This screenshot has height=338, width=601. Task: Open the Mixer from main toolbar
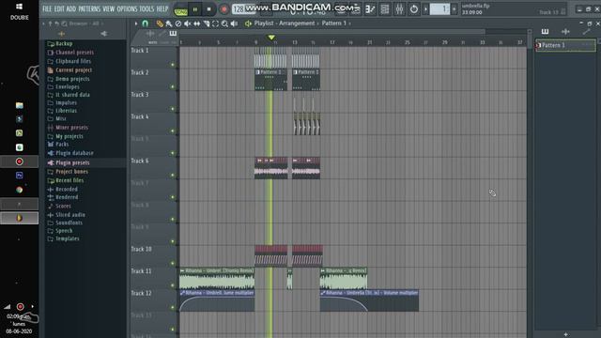pos(399,8)
